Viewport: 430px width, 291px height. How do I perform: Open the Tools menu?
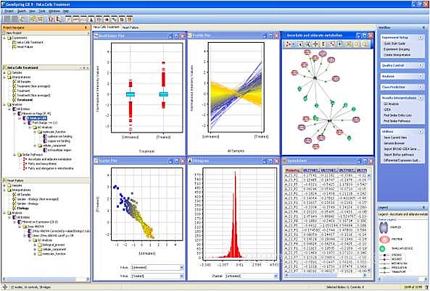(41, 12)
